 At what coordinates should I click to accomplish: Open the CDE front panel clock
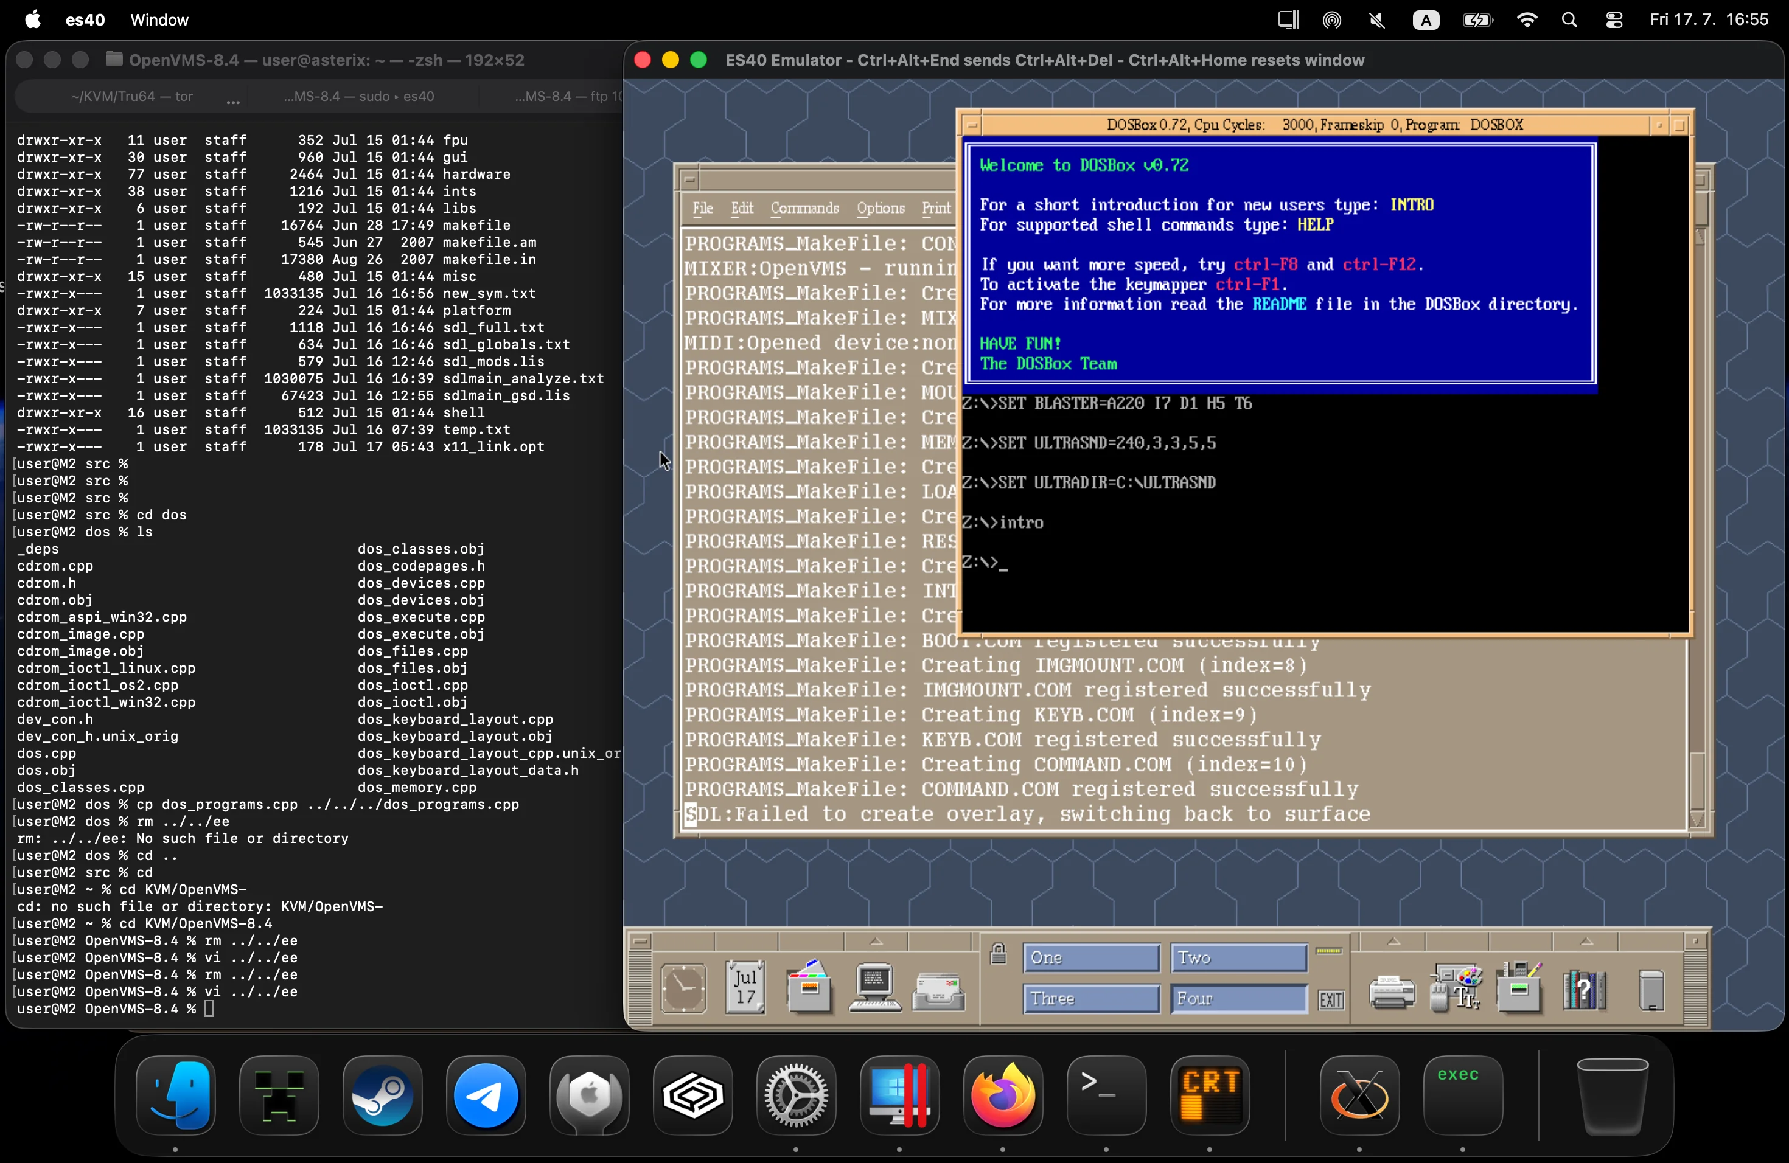683,988
